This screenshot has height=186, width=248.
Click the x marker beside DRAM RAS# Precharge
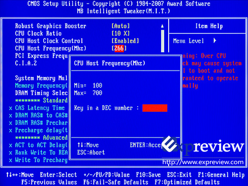10,123
